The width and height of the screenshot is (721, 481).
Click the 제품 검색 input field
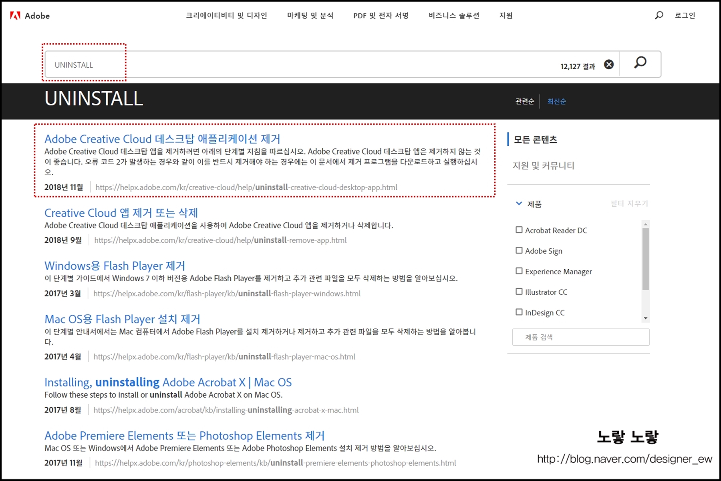tap(581, 337)
